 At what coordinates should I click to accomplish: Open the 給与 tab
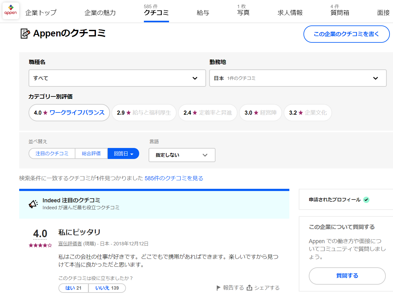(203, 13)
